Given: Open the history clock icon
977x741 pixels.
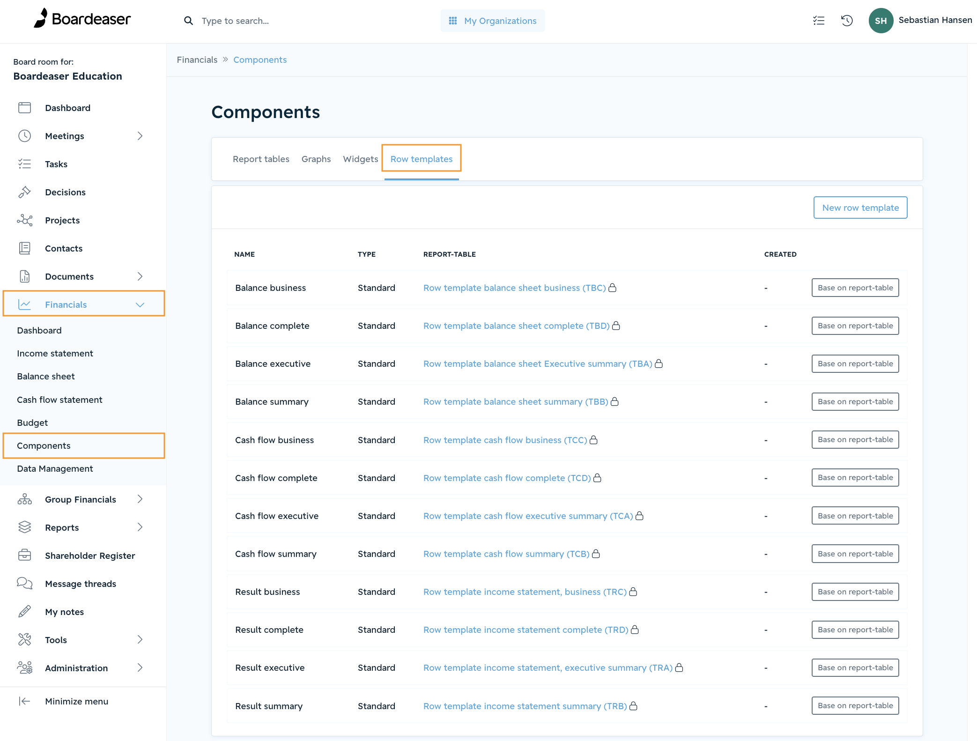Looking at the screenshot, I should [847, 21].
